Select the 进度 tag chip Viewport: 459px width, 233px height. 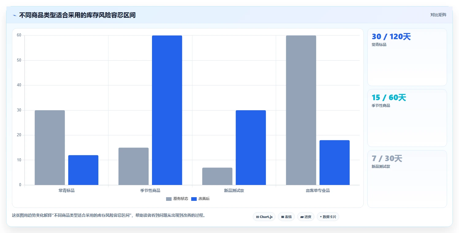(x=306, y=217)
